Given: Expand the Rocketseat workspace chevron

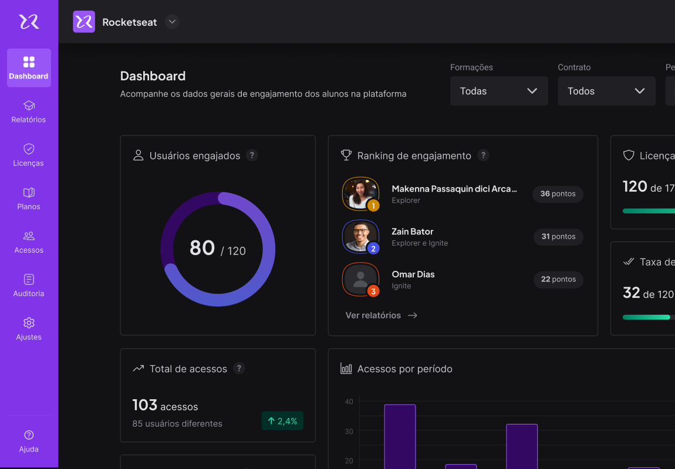Looking at the screenshot, I should point(172,22).
